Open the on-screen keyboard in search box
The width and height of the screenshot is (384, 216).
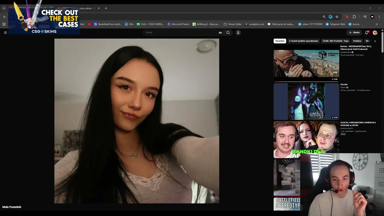(x=220, y=32)
